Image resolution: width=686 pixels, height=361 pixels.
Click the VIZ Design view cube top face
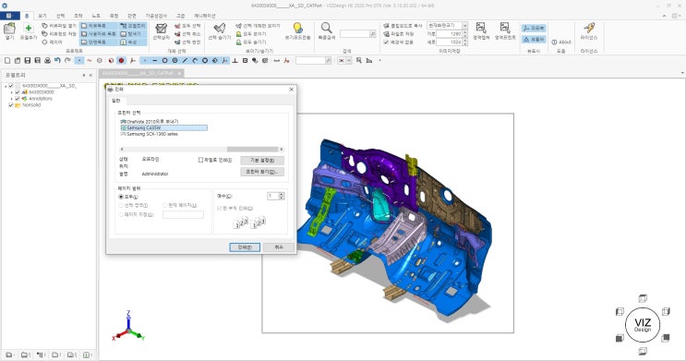[643, 298]
